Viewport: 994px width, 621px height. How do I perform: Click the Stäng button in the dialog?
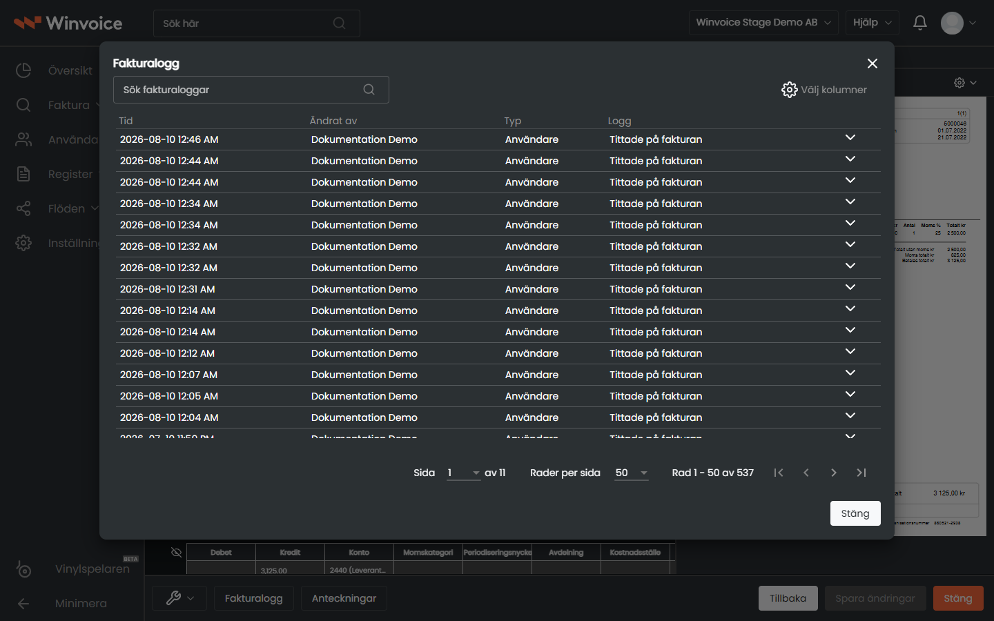(x=855, y=513)
